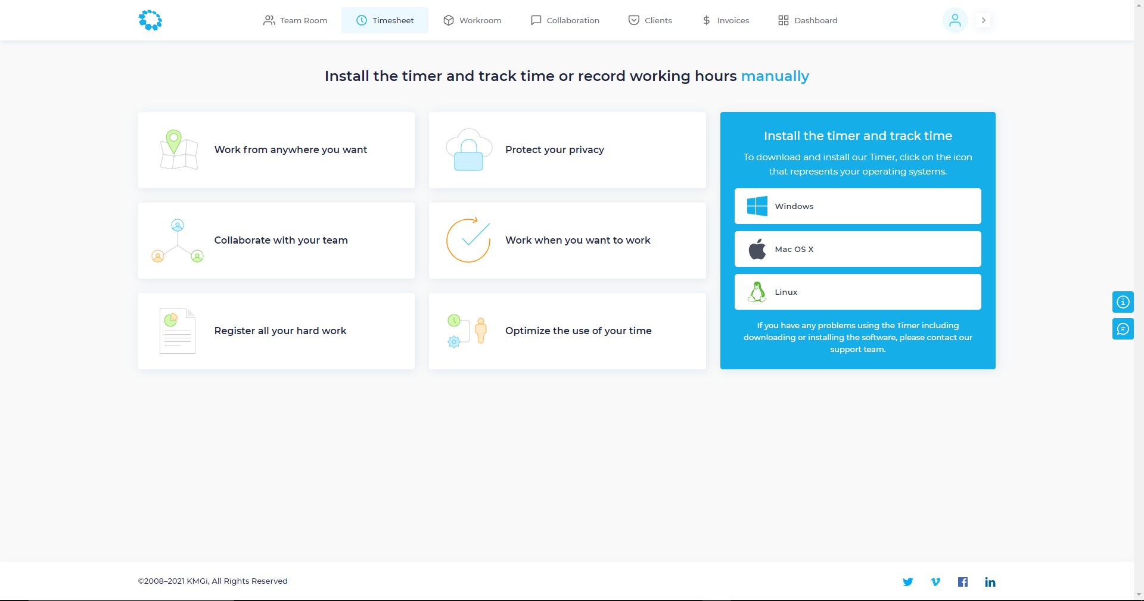This screenshot has width=1144, height=601.
Task: Click the 'manually' link in the heading
Action: pyautogui.click(x=775, y=76)
